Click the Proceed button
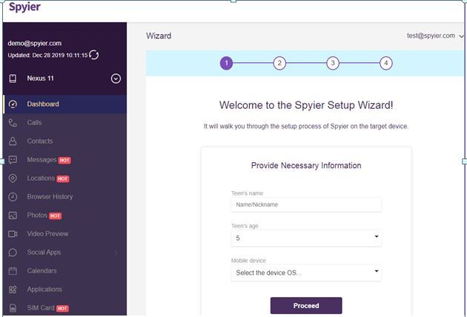 [x=306, y=306]
